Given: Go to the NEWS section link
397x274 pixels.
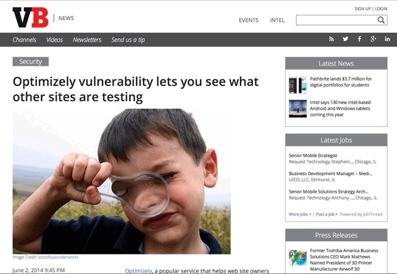Looking at the screenshot, I should (x=67, y=18).
